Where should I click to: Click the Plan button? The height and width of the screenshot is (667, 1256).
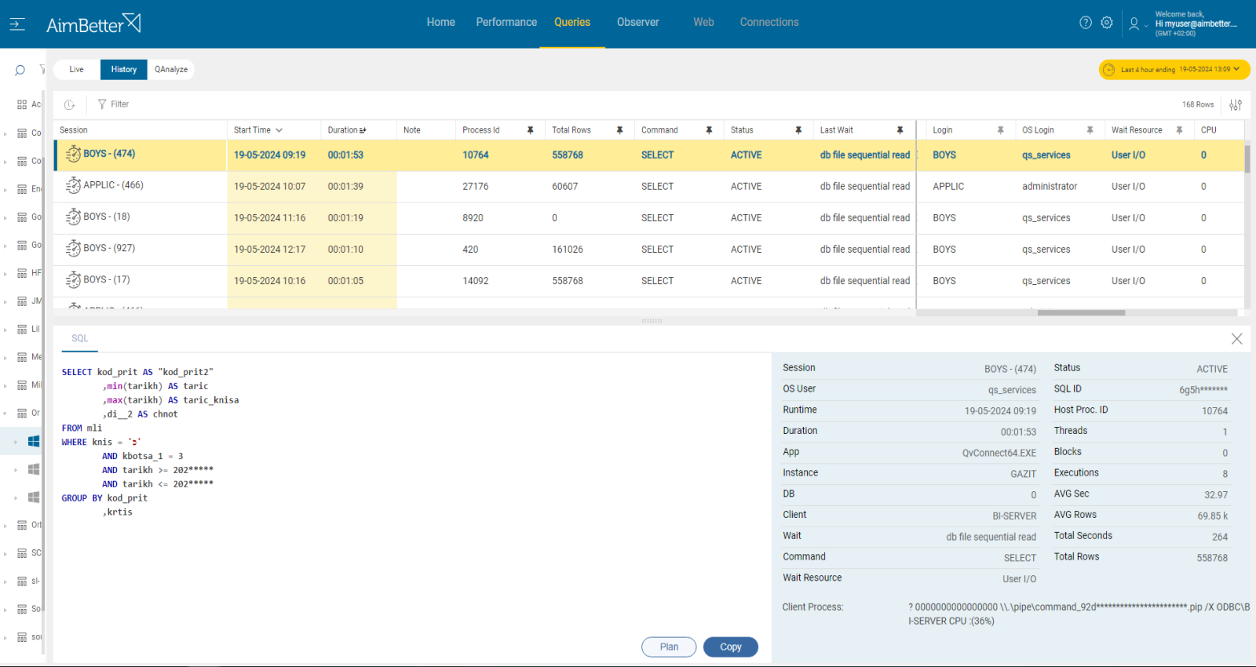(669, 647)
